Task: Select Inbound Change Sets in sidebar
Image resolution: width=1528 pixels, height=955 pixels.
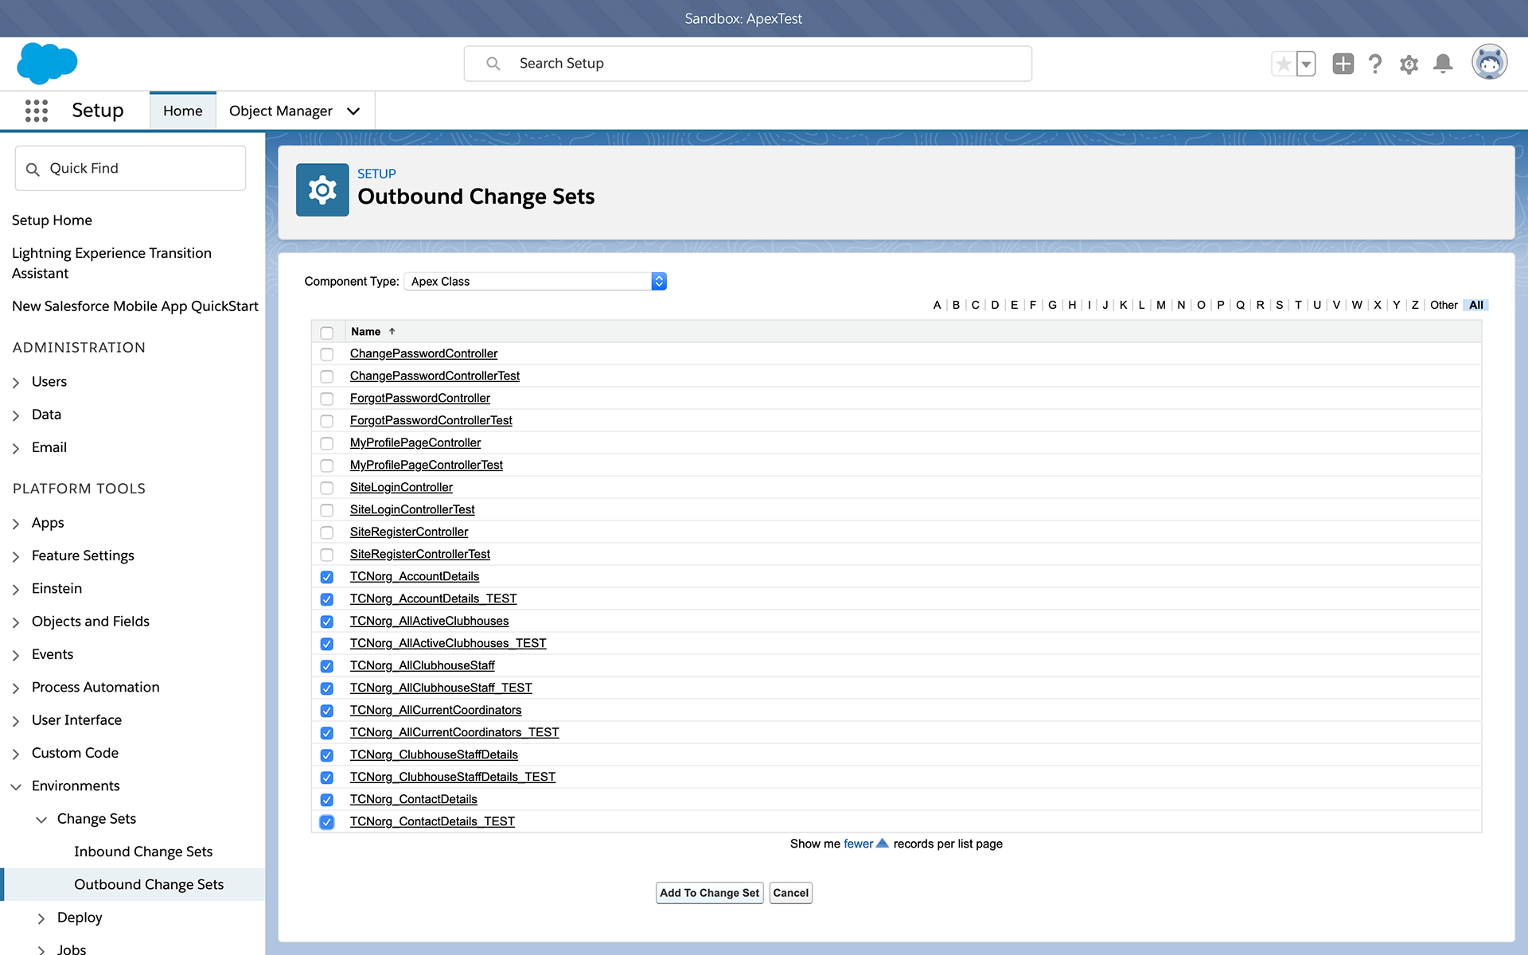Action: pos(143,852)
